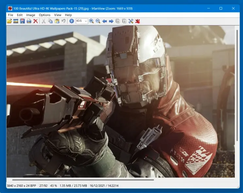Click the Zoom out magnifier icon
The image size is (243, 193).
click(98, 21)
